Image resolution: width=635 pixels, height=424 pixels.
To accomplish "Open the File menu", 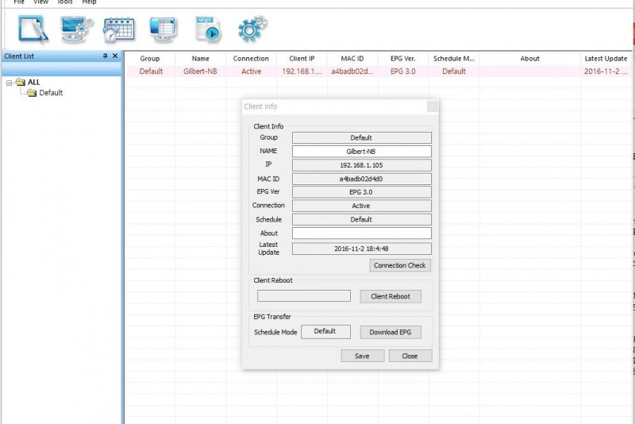I will pos(19,2).
